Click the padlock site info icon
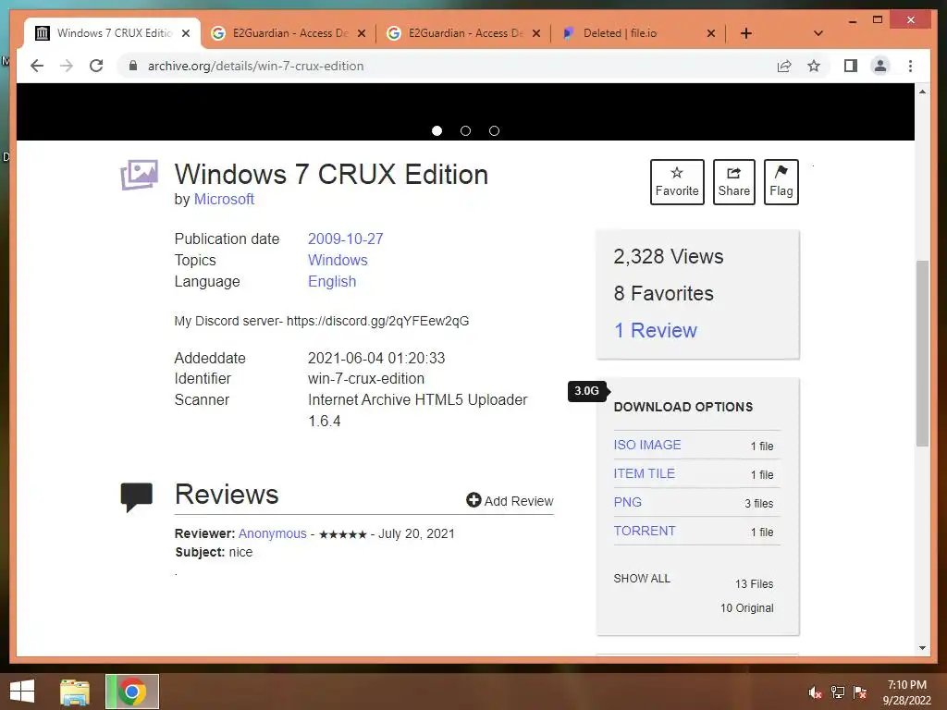Screen dimensions: 947x710 point(133,66)
